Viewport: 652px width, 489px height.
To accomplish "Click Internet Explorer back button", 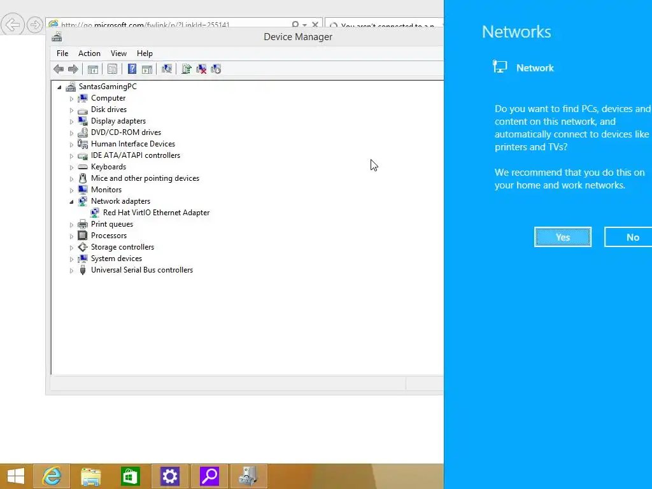I will click(13, 25).
